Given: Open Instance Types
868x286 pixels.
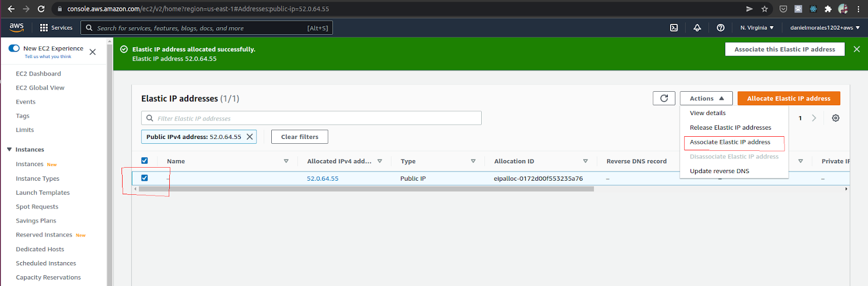Looking at the screenshot, I should tap(37, 179).
